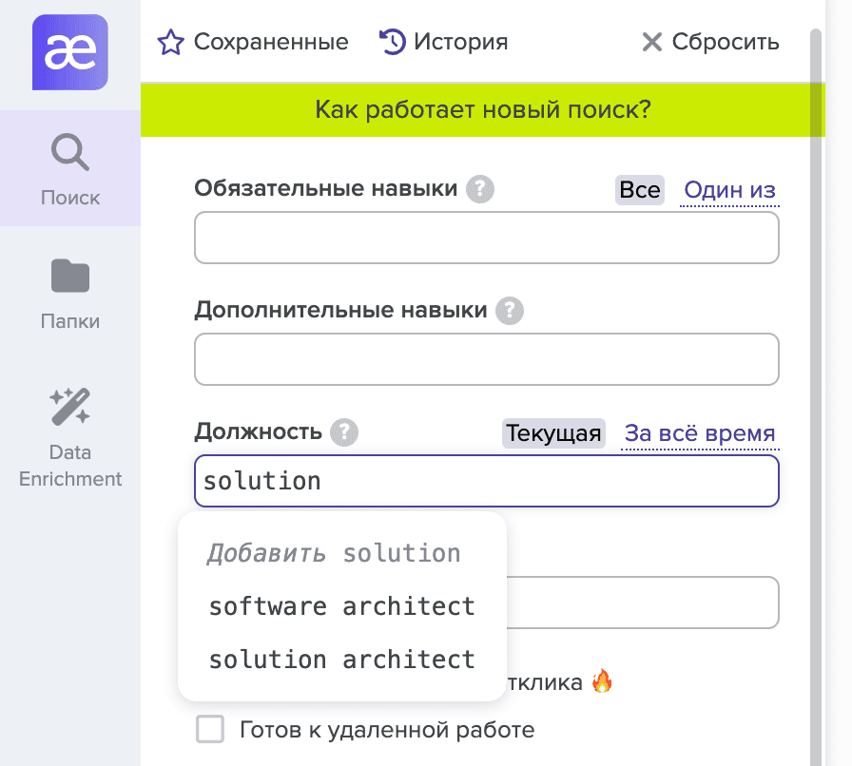Switch position filter to 'За всё время'
This screenshot has height=766, width=852.
[700, 434]
